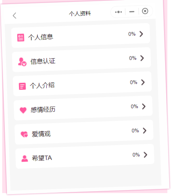The height and width of the screenshot is (196, 171).
Task: Expand 信息认证 via its right chevron
Action: tap(142, 58)
